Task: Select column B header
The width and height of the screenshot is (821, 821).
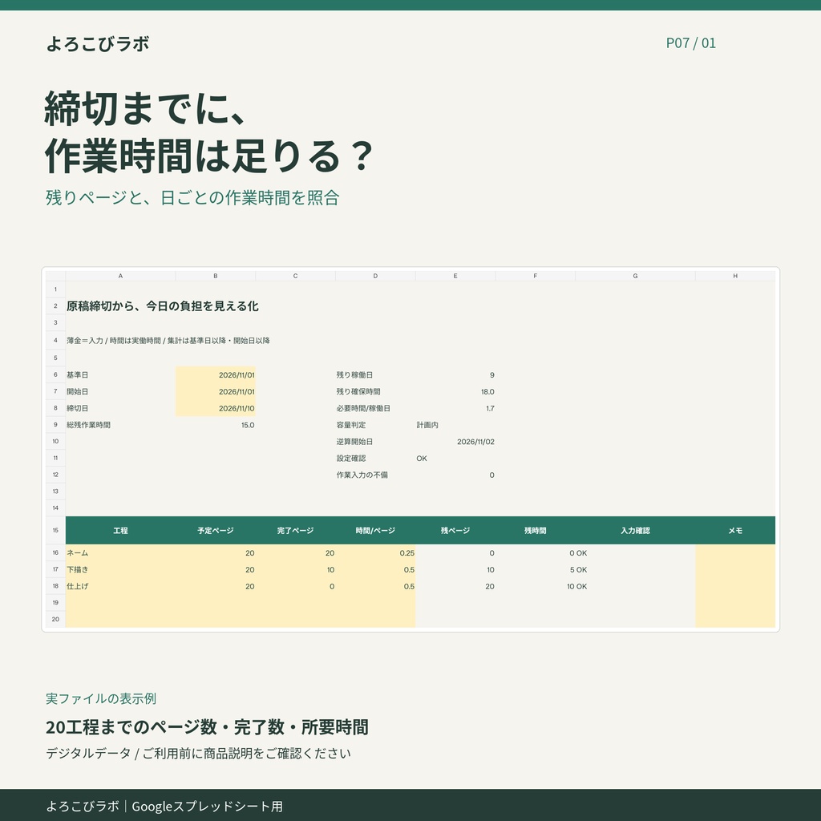Action: point(215,276)
